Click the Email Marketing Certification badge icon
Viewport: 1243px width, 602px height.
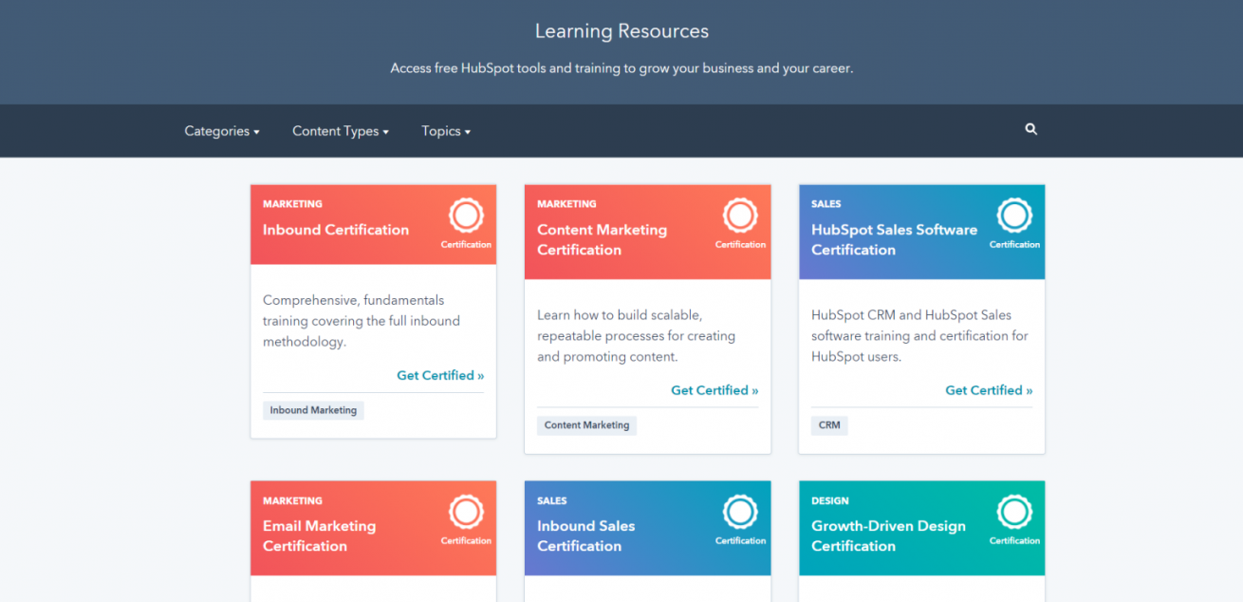(x=466, y=513)
